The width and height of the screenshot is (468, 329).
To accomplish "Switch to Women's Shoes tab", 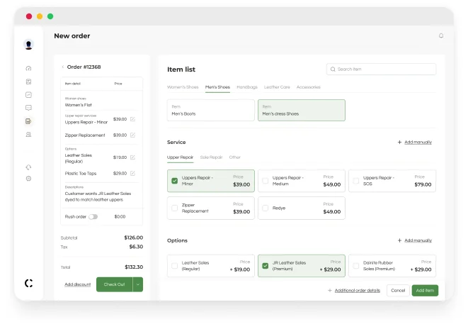I will pyautogui.click(x=183, y=87).
